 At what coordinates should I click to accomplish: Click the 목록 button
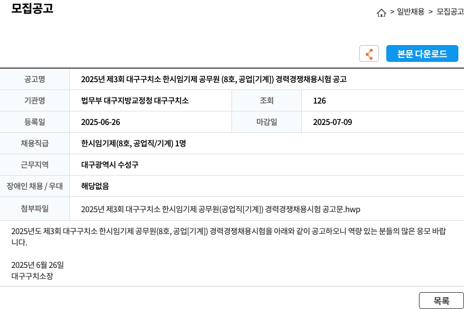tap(441, 301)
